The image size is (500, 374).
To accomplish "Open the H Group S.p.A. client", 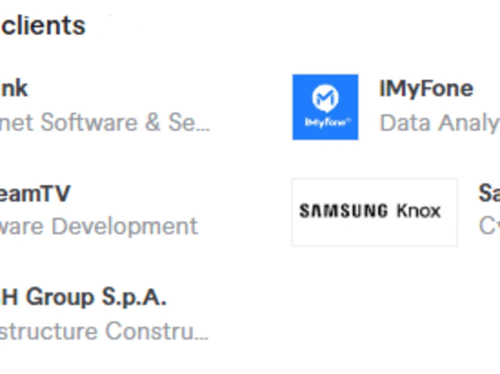I will (83, 298).
